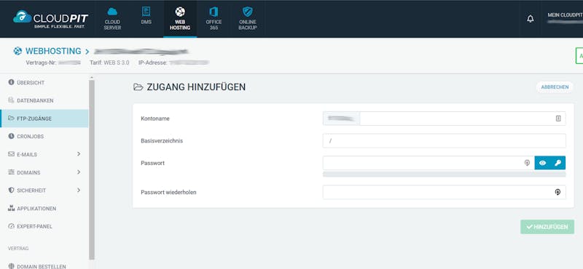Click the Abbrechen button
The height and width of the screenshot is (269, 583).
555,87
